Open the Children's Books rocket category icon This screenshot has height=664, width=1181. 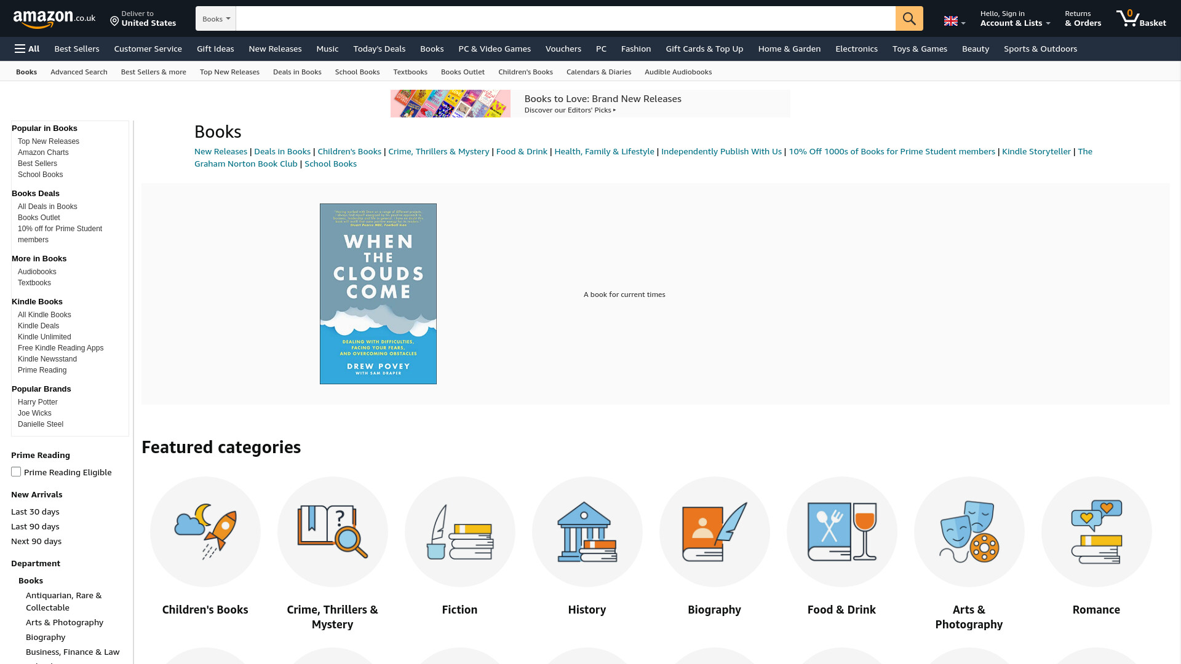click(205, 532)
